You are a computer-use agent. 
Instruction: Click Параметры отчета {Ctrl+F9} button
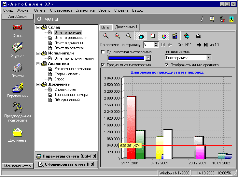pos(66,156)
